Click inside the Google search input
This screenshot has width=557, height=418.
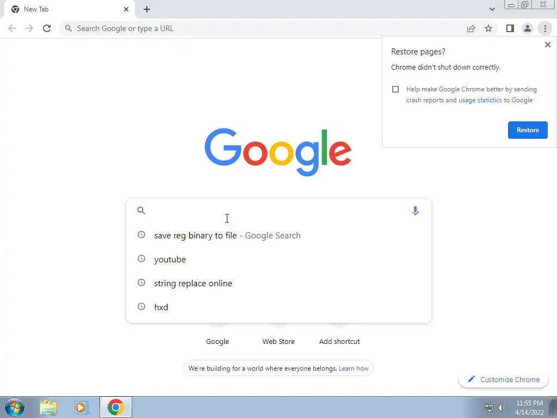tap(278, 211)
